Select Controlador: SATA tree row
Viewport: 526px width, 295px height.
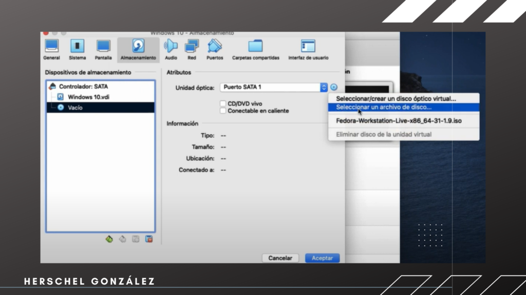click(101, 86)
